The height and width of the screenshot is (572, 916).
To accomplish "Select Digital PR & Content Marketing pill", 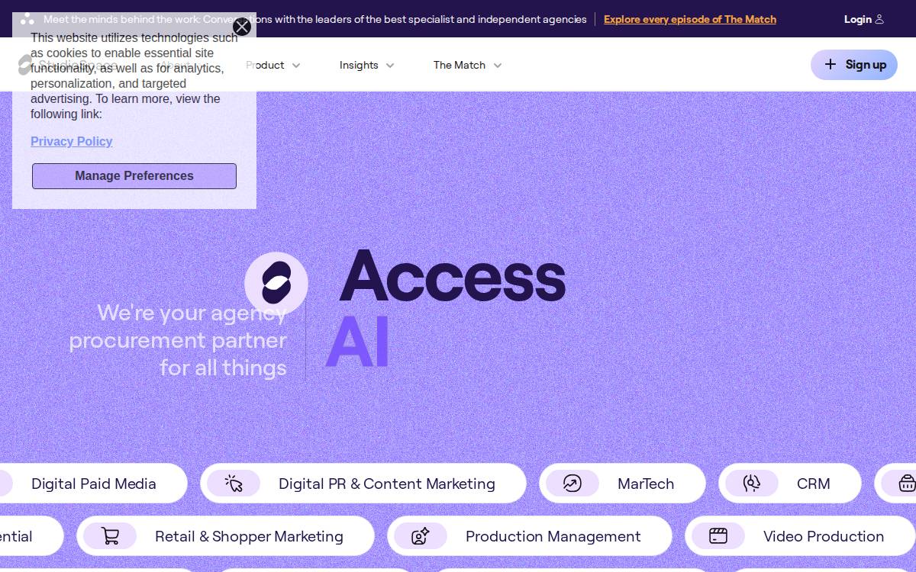I will [x=363, y=484].
